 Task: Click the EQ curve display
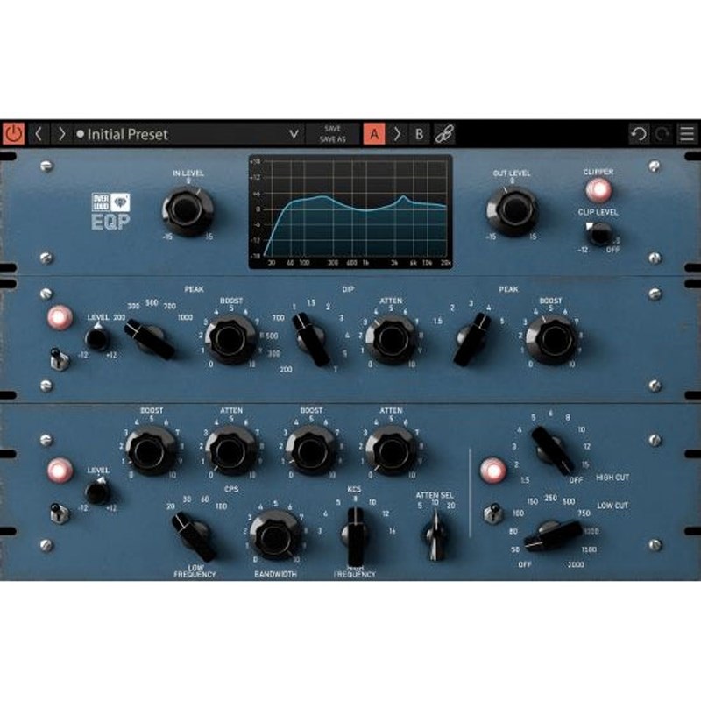click(350, 211)
